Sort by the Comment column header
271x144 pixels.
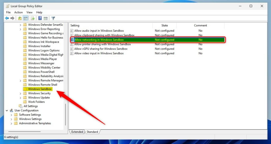pos(200,25)
